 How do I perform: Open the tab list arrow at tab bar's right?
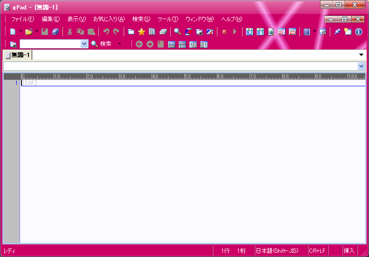click(361, 55)
